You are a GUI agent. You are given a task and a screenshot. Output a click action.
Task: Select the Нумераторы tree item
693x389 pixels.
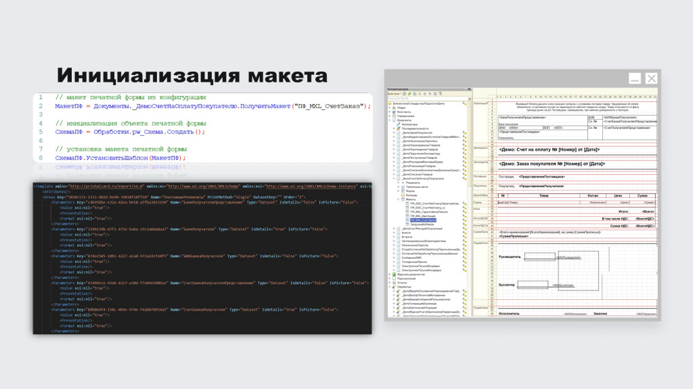coord(409,124)
